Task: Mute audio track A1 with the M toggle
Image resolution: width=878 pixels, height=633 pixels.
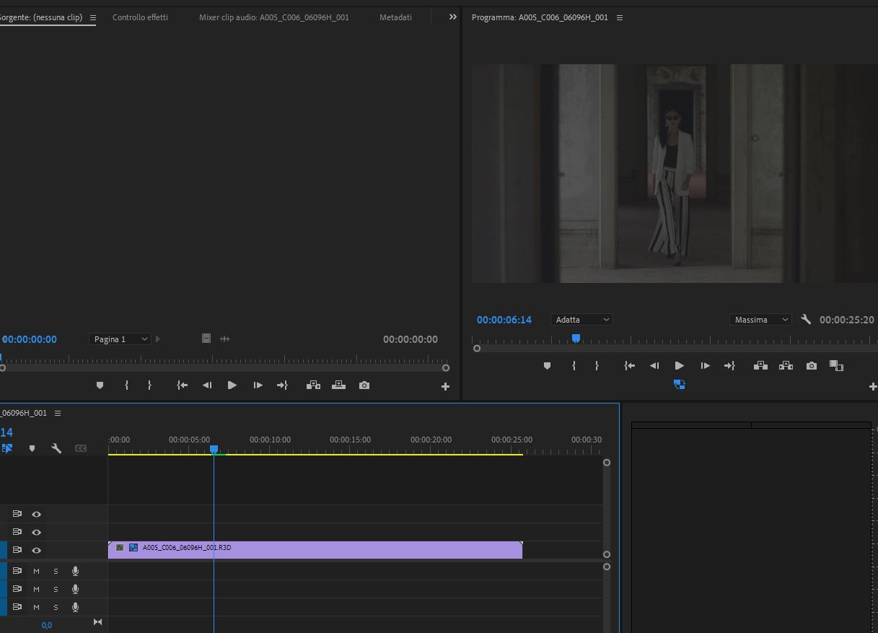Action: (x=35, y=570)
